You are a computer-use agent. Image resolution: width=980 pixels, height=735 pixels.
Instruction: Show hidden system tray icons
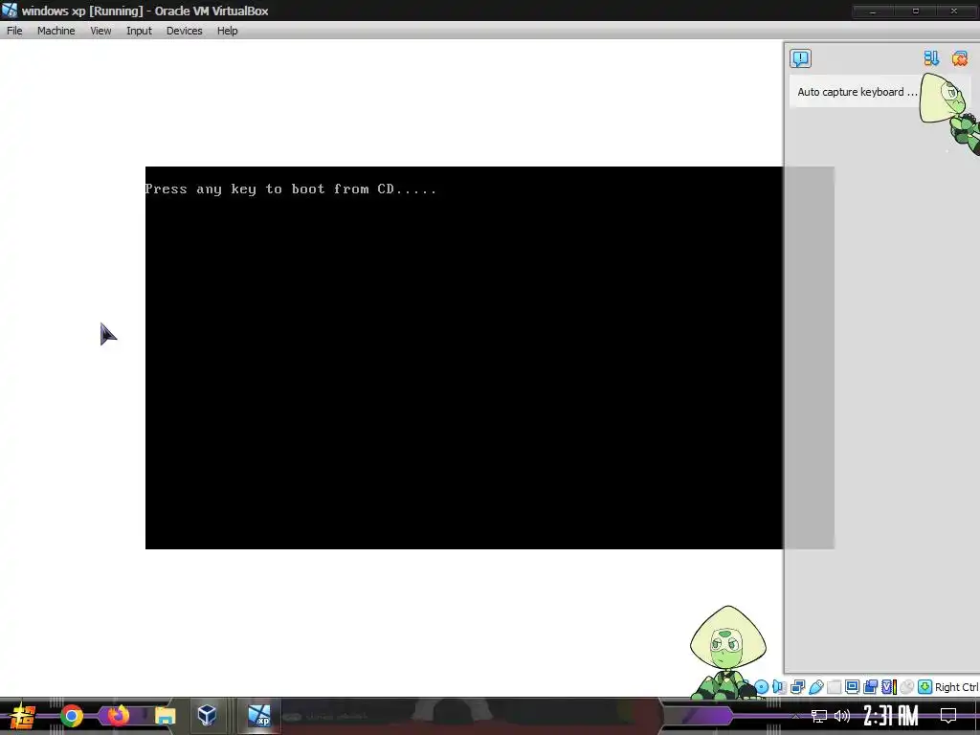pyautogui.click(x=795, y=716)
